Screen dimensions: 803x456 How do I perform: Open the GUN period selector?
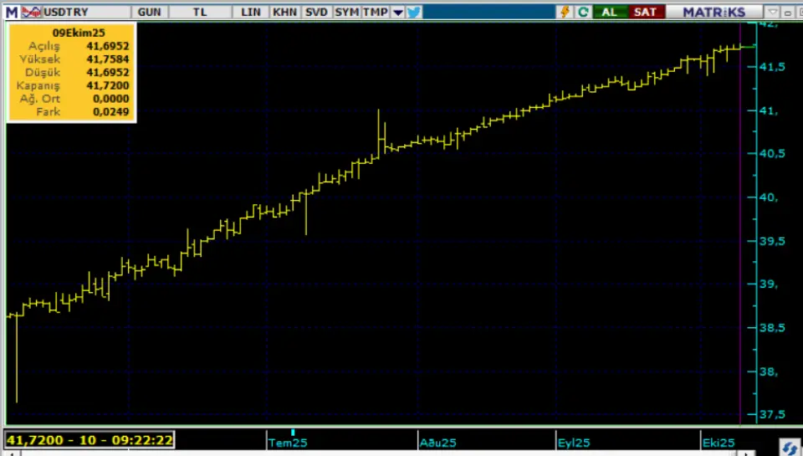click(x=150, y=12)
